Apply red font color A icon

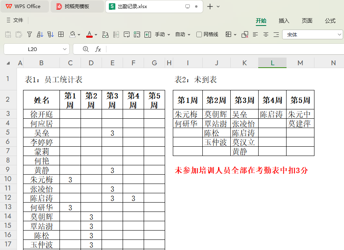click(89, 34)
